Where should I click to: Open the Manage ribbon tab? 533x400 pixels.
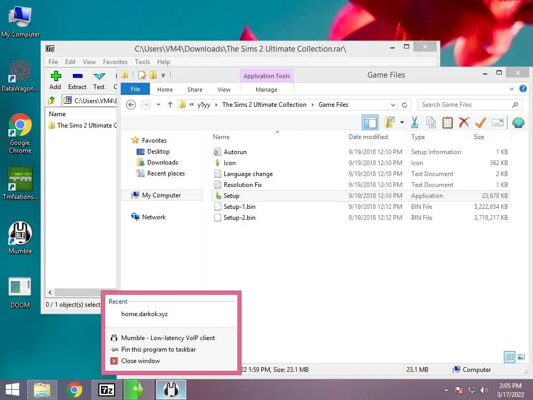[266, 90]
